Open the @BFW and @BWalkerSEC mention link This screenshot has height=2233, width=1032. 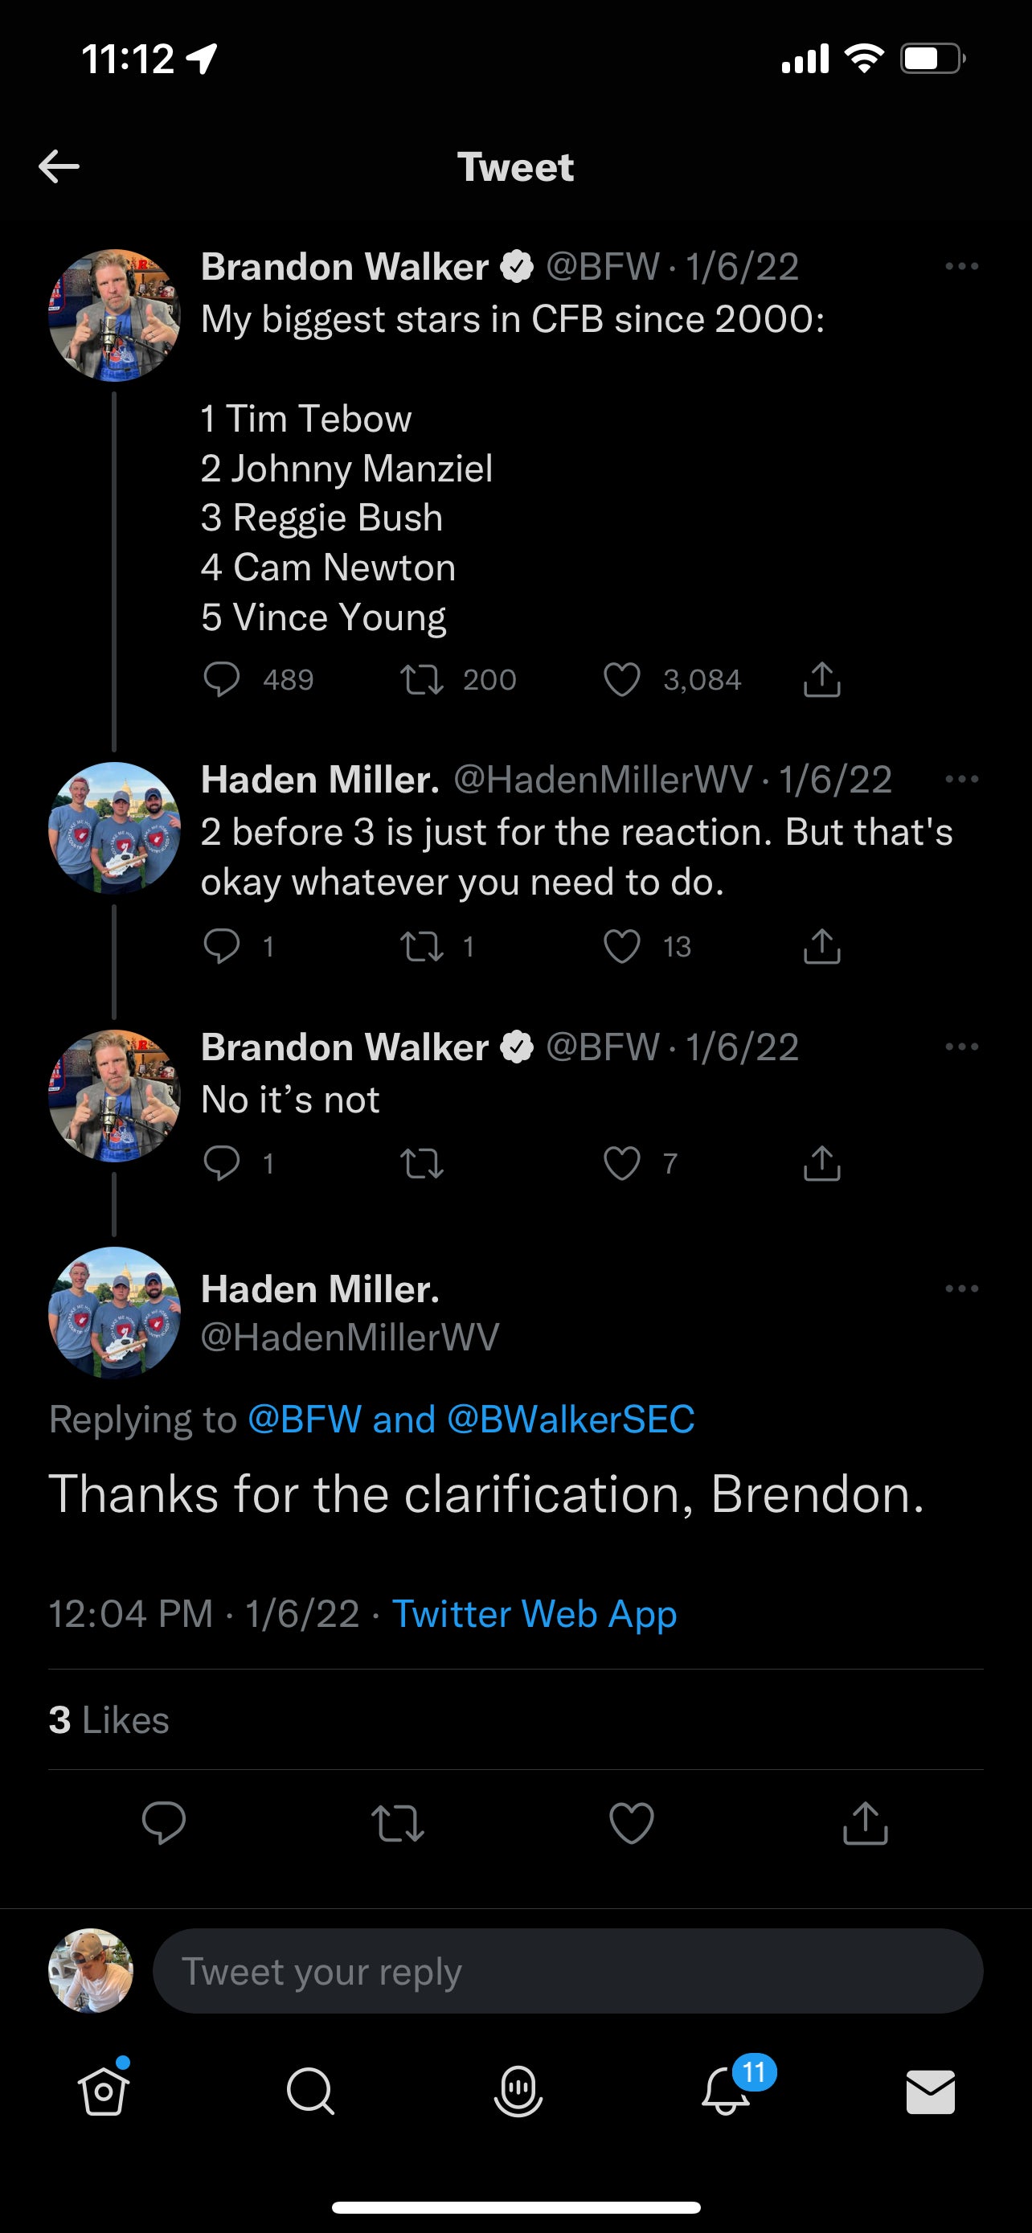(x=470, y=1419)
